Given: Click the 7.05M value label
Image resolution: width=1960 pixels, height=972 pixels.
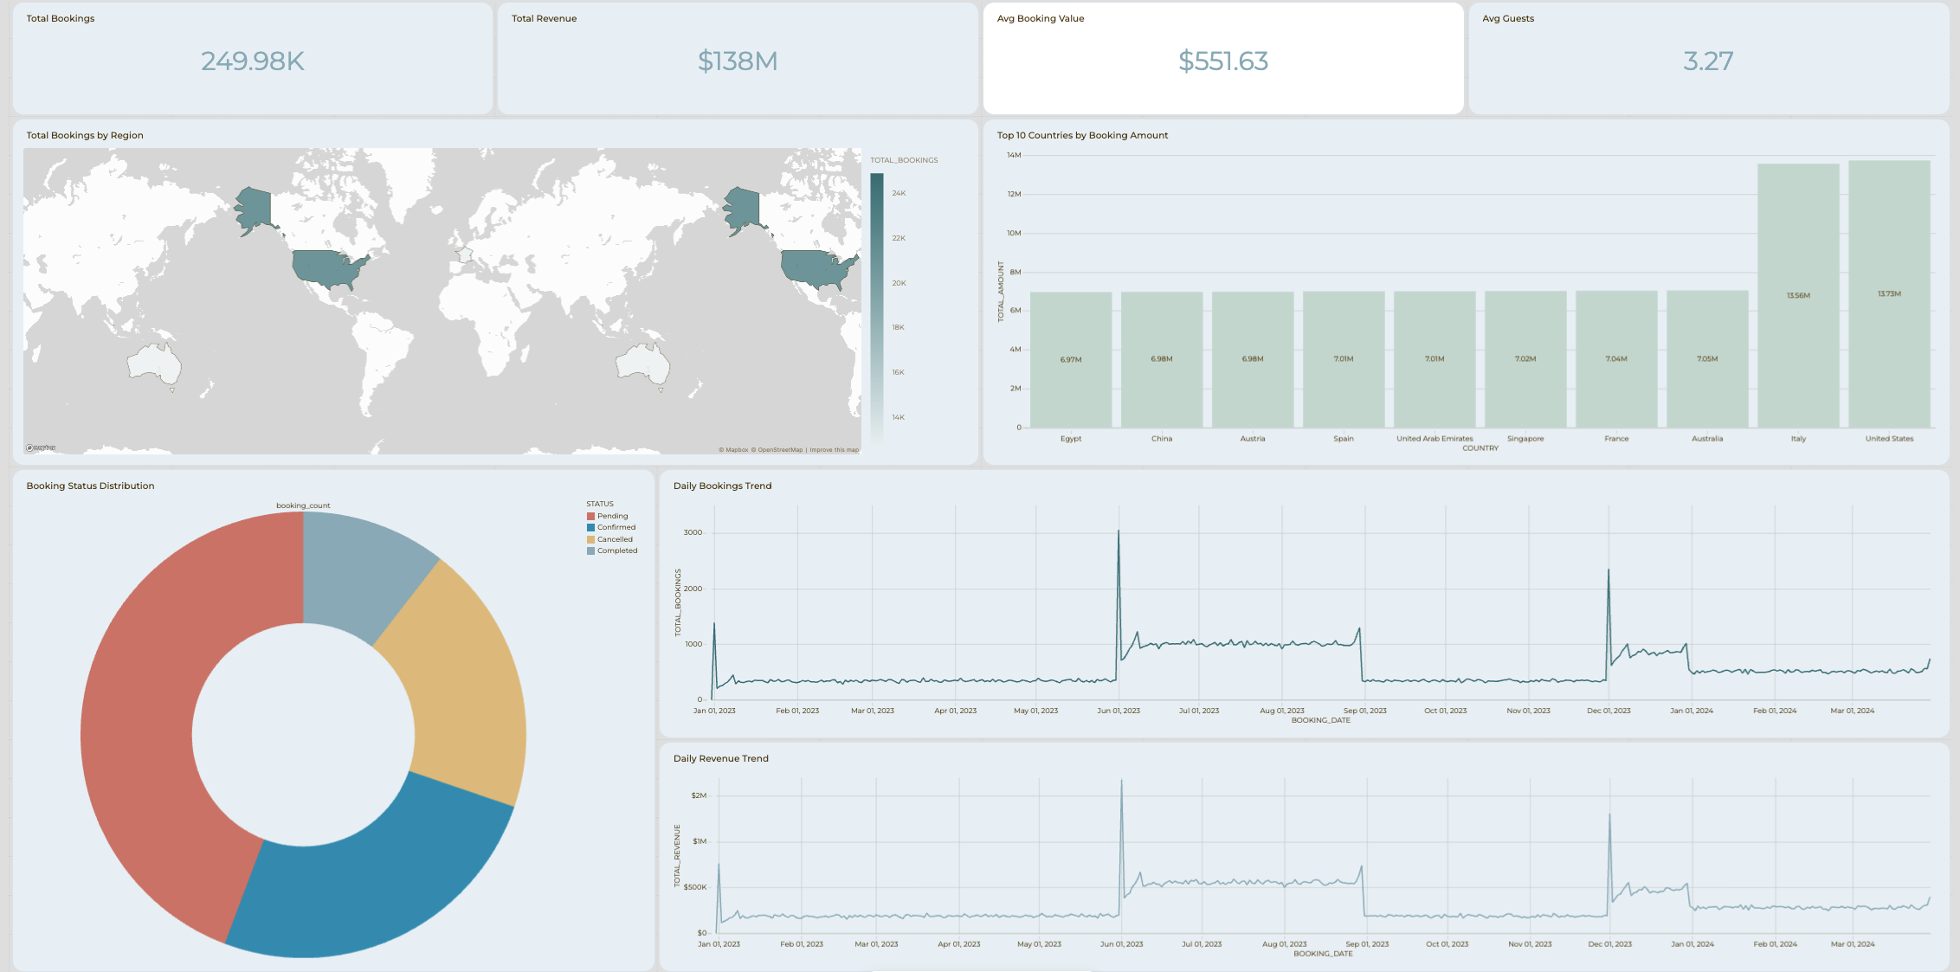Looking at the screenshot, I should tap(1707, 358).
